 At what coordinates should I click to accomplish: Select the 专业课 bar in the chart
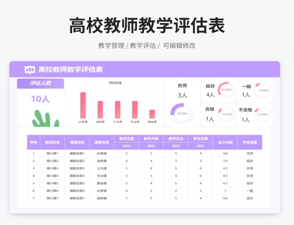(x=135, y=110)
